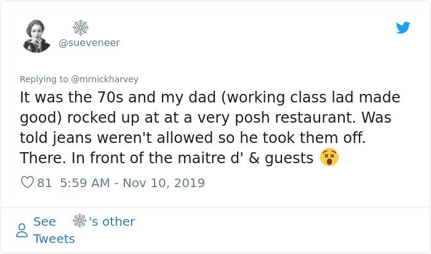Open the @sueveneer handle link
Screen dimensions: 431x254
click(89, 43)
